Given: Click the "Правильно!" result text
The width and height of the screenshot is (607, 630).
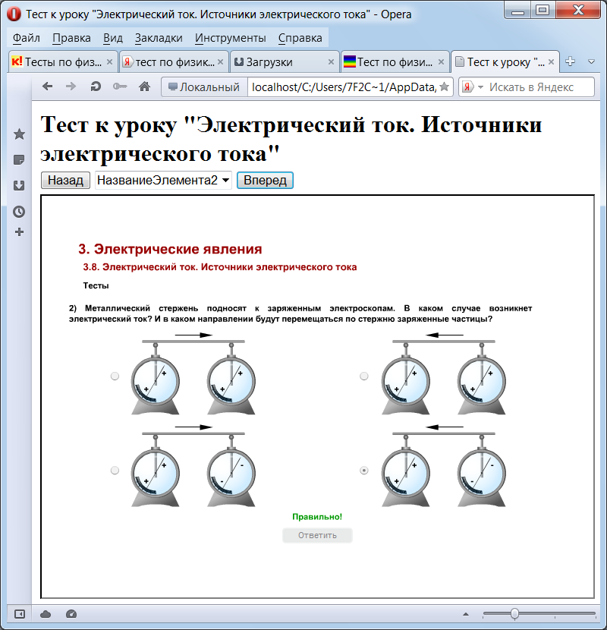Looking at the screenshot, I should (317, 517).
